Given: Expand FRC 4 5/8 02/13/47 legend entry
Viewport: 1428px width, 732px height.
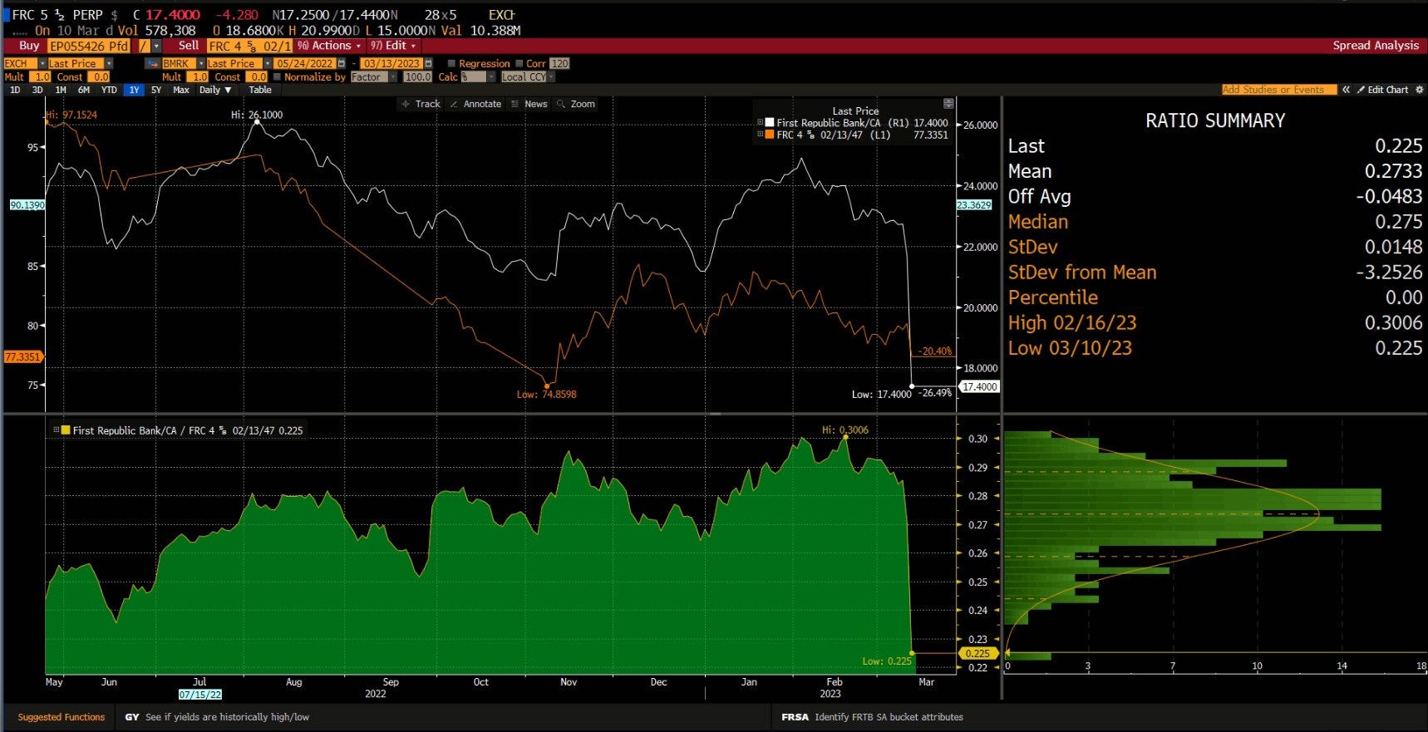Looking at the screenshot, I should coord(760,134).
